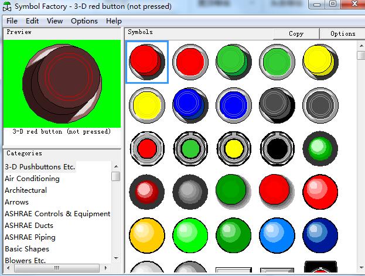Click the dark gray 3-D button with shadow

(277, 104)
